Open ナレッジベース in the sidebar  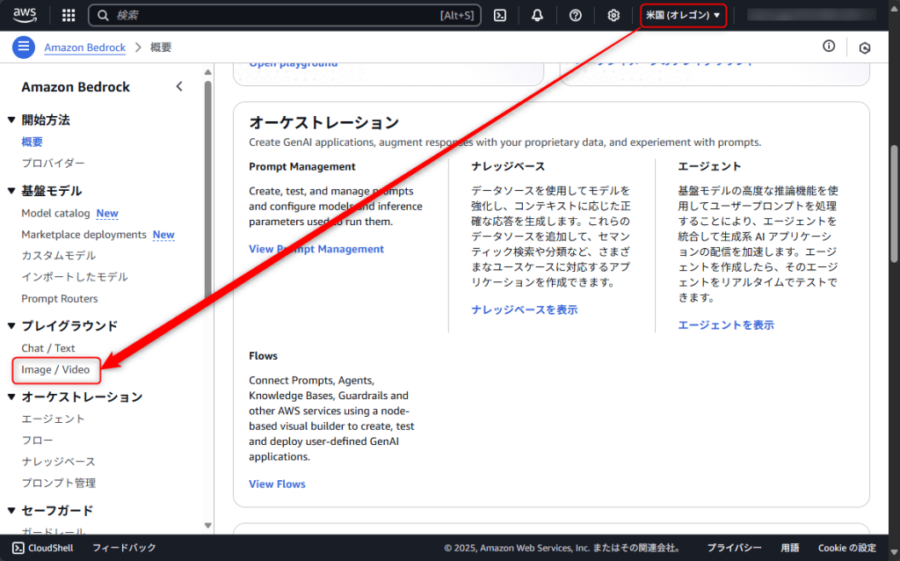pyautogui.click(x=59, y=462)
